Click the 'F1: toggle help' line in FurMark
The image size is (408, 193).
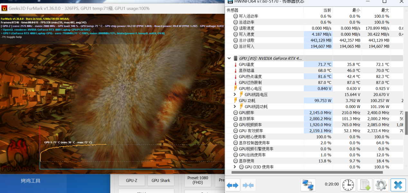(x=12, y=37)
